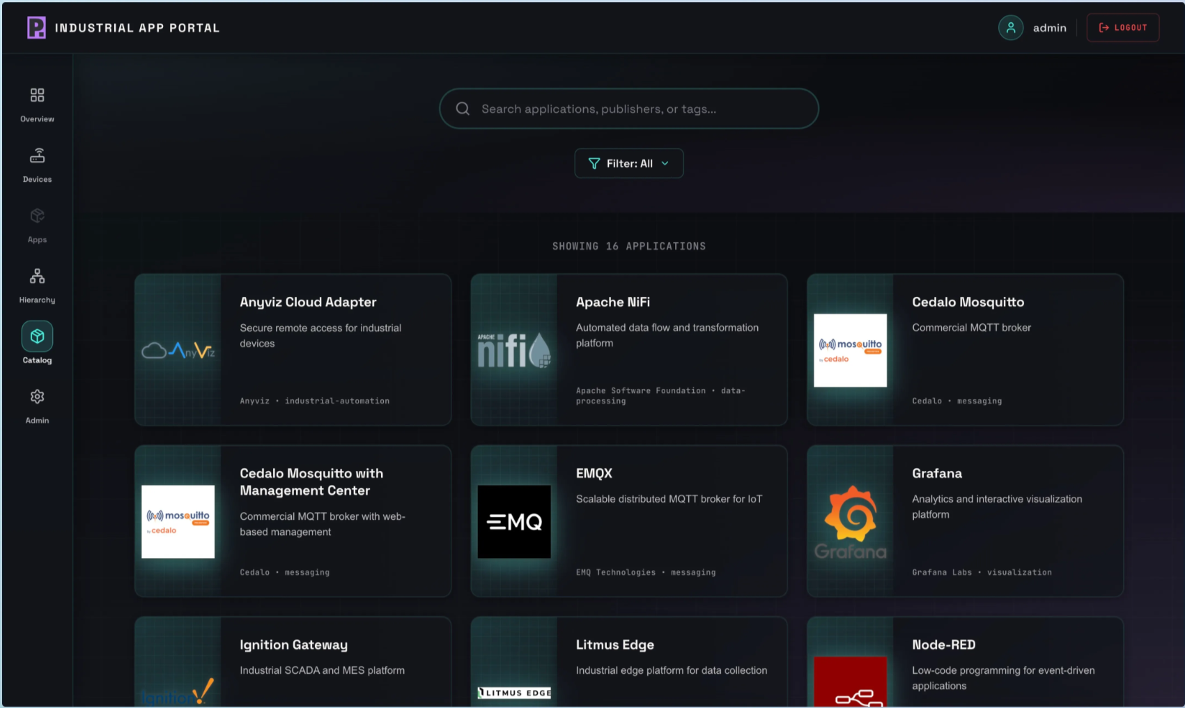
Task: Go to the Devices menu label
Action: point(37,179)
